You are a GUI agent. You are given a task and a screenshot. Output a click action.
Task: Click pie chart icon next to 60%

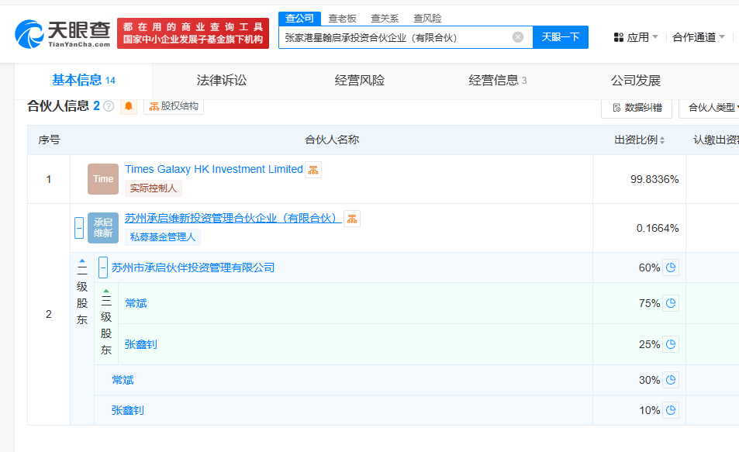point(671,267)
